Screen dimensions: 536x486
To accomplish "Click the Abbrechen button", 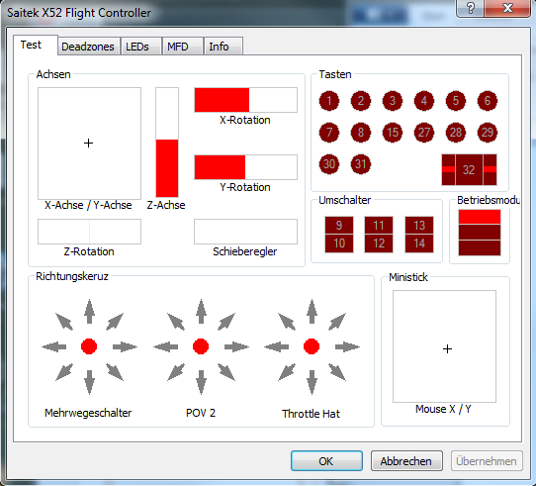I will (406, 461).
